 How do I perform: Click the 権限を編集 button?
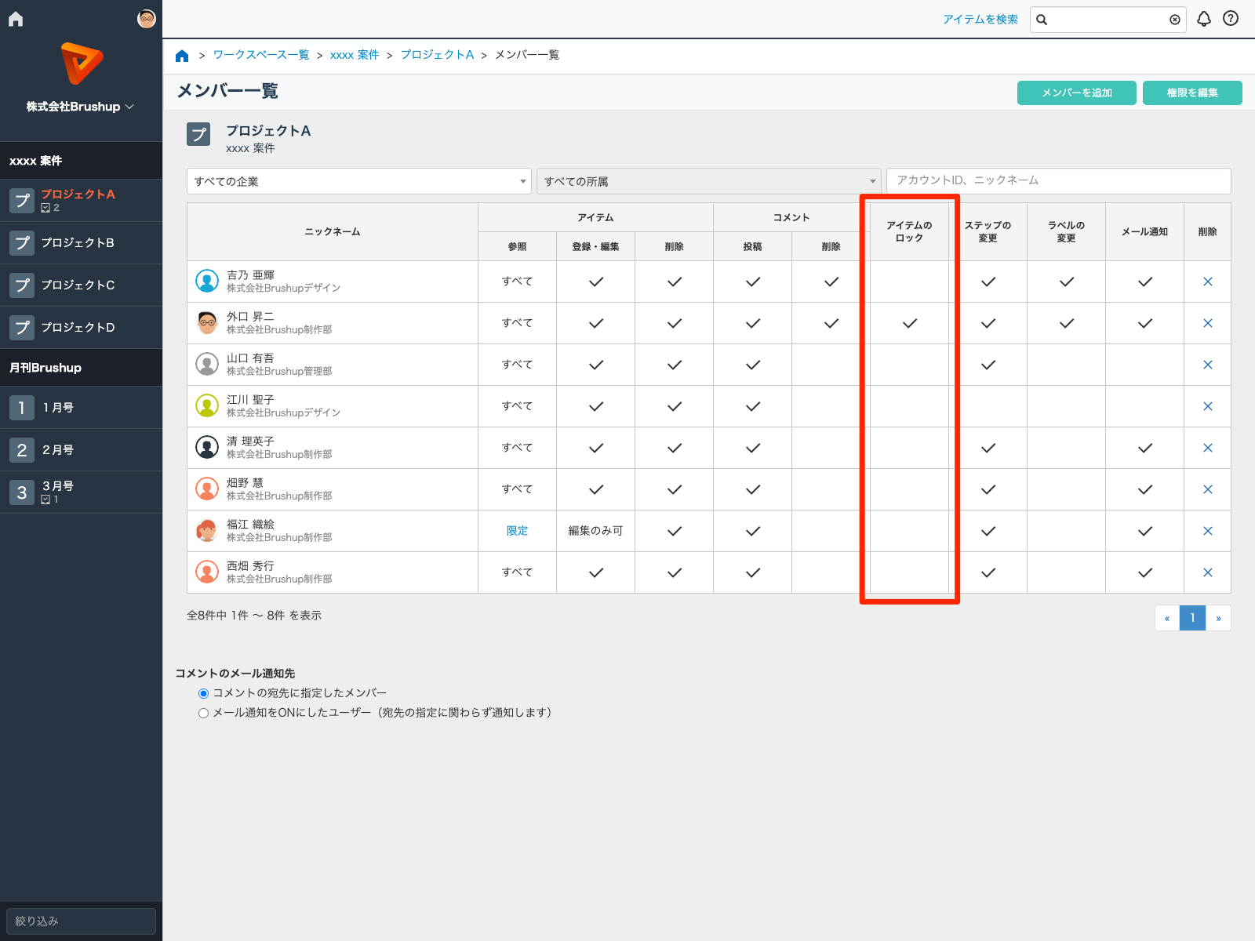1191,93
